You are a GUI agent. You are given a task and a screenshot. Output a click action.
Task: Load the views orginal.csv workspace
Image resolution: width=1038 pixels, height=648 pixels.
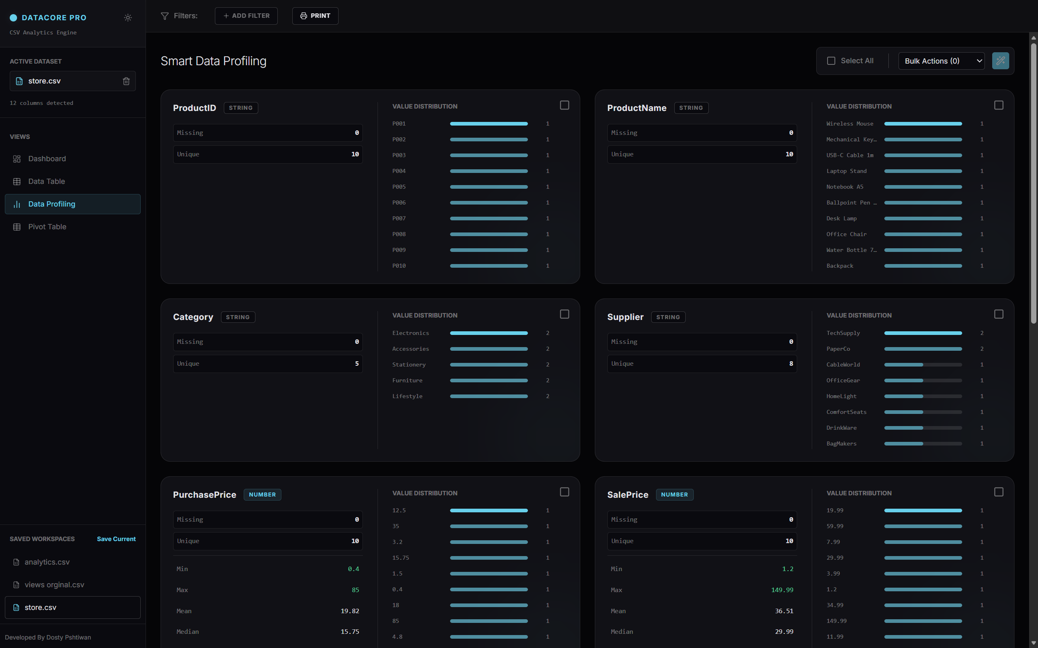[x=73, y=585]
